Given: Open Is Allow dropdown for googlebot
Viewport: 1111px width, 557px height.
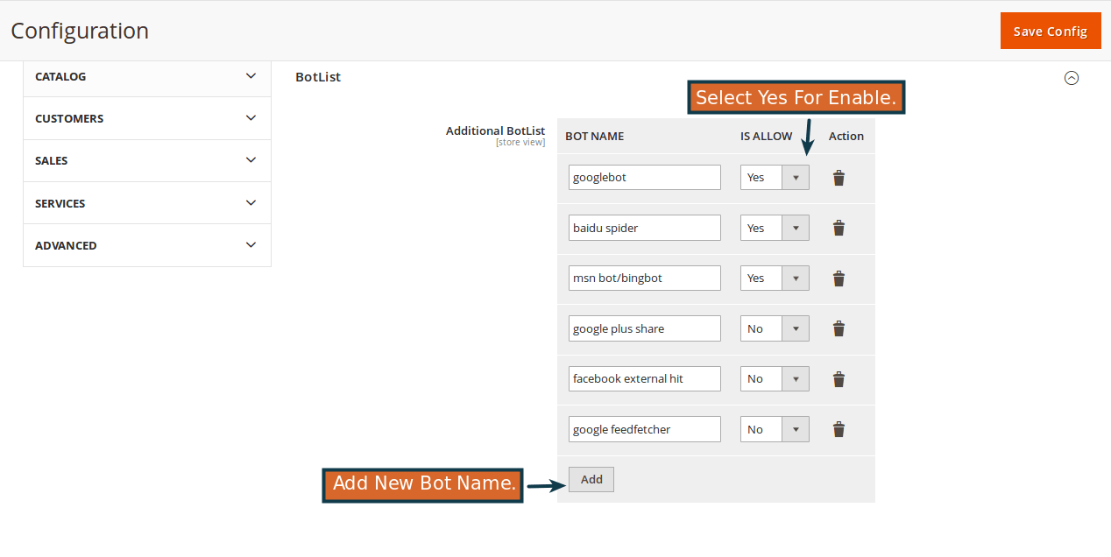Looking at the screenshot, I should click(775, 178).
